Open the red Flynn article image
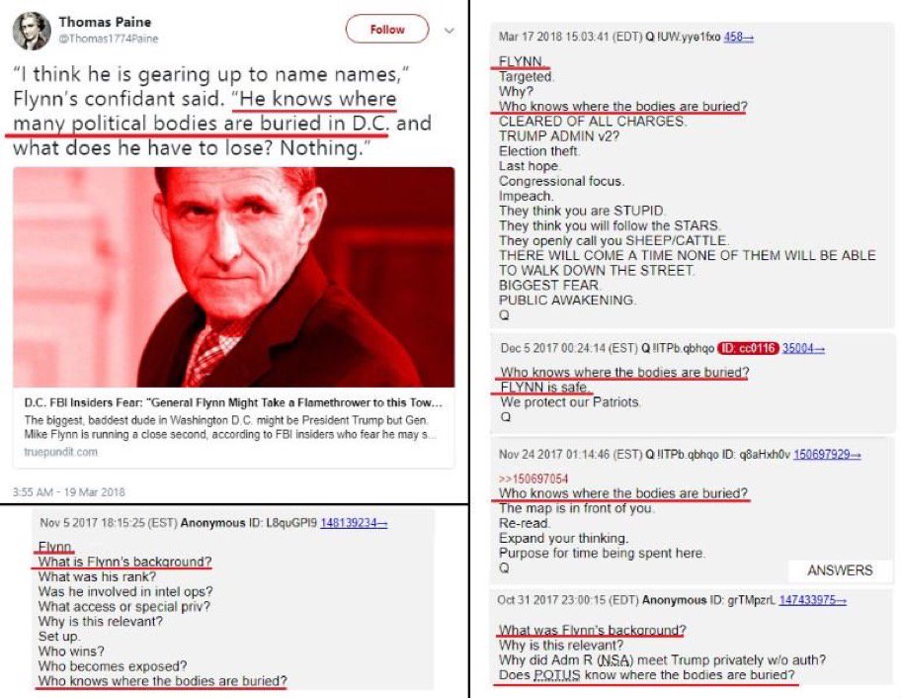Screen dimensions: 902x698 233,277
